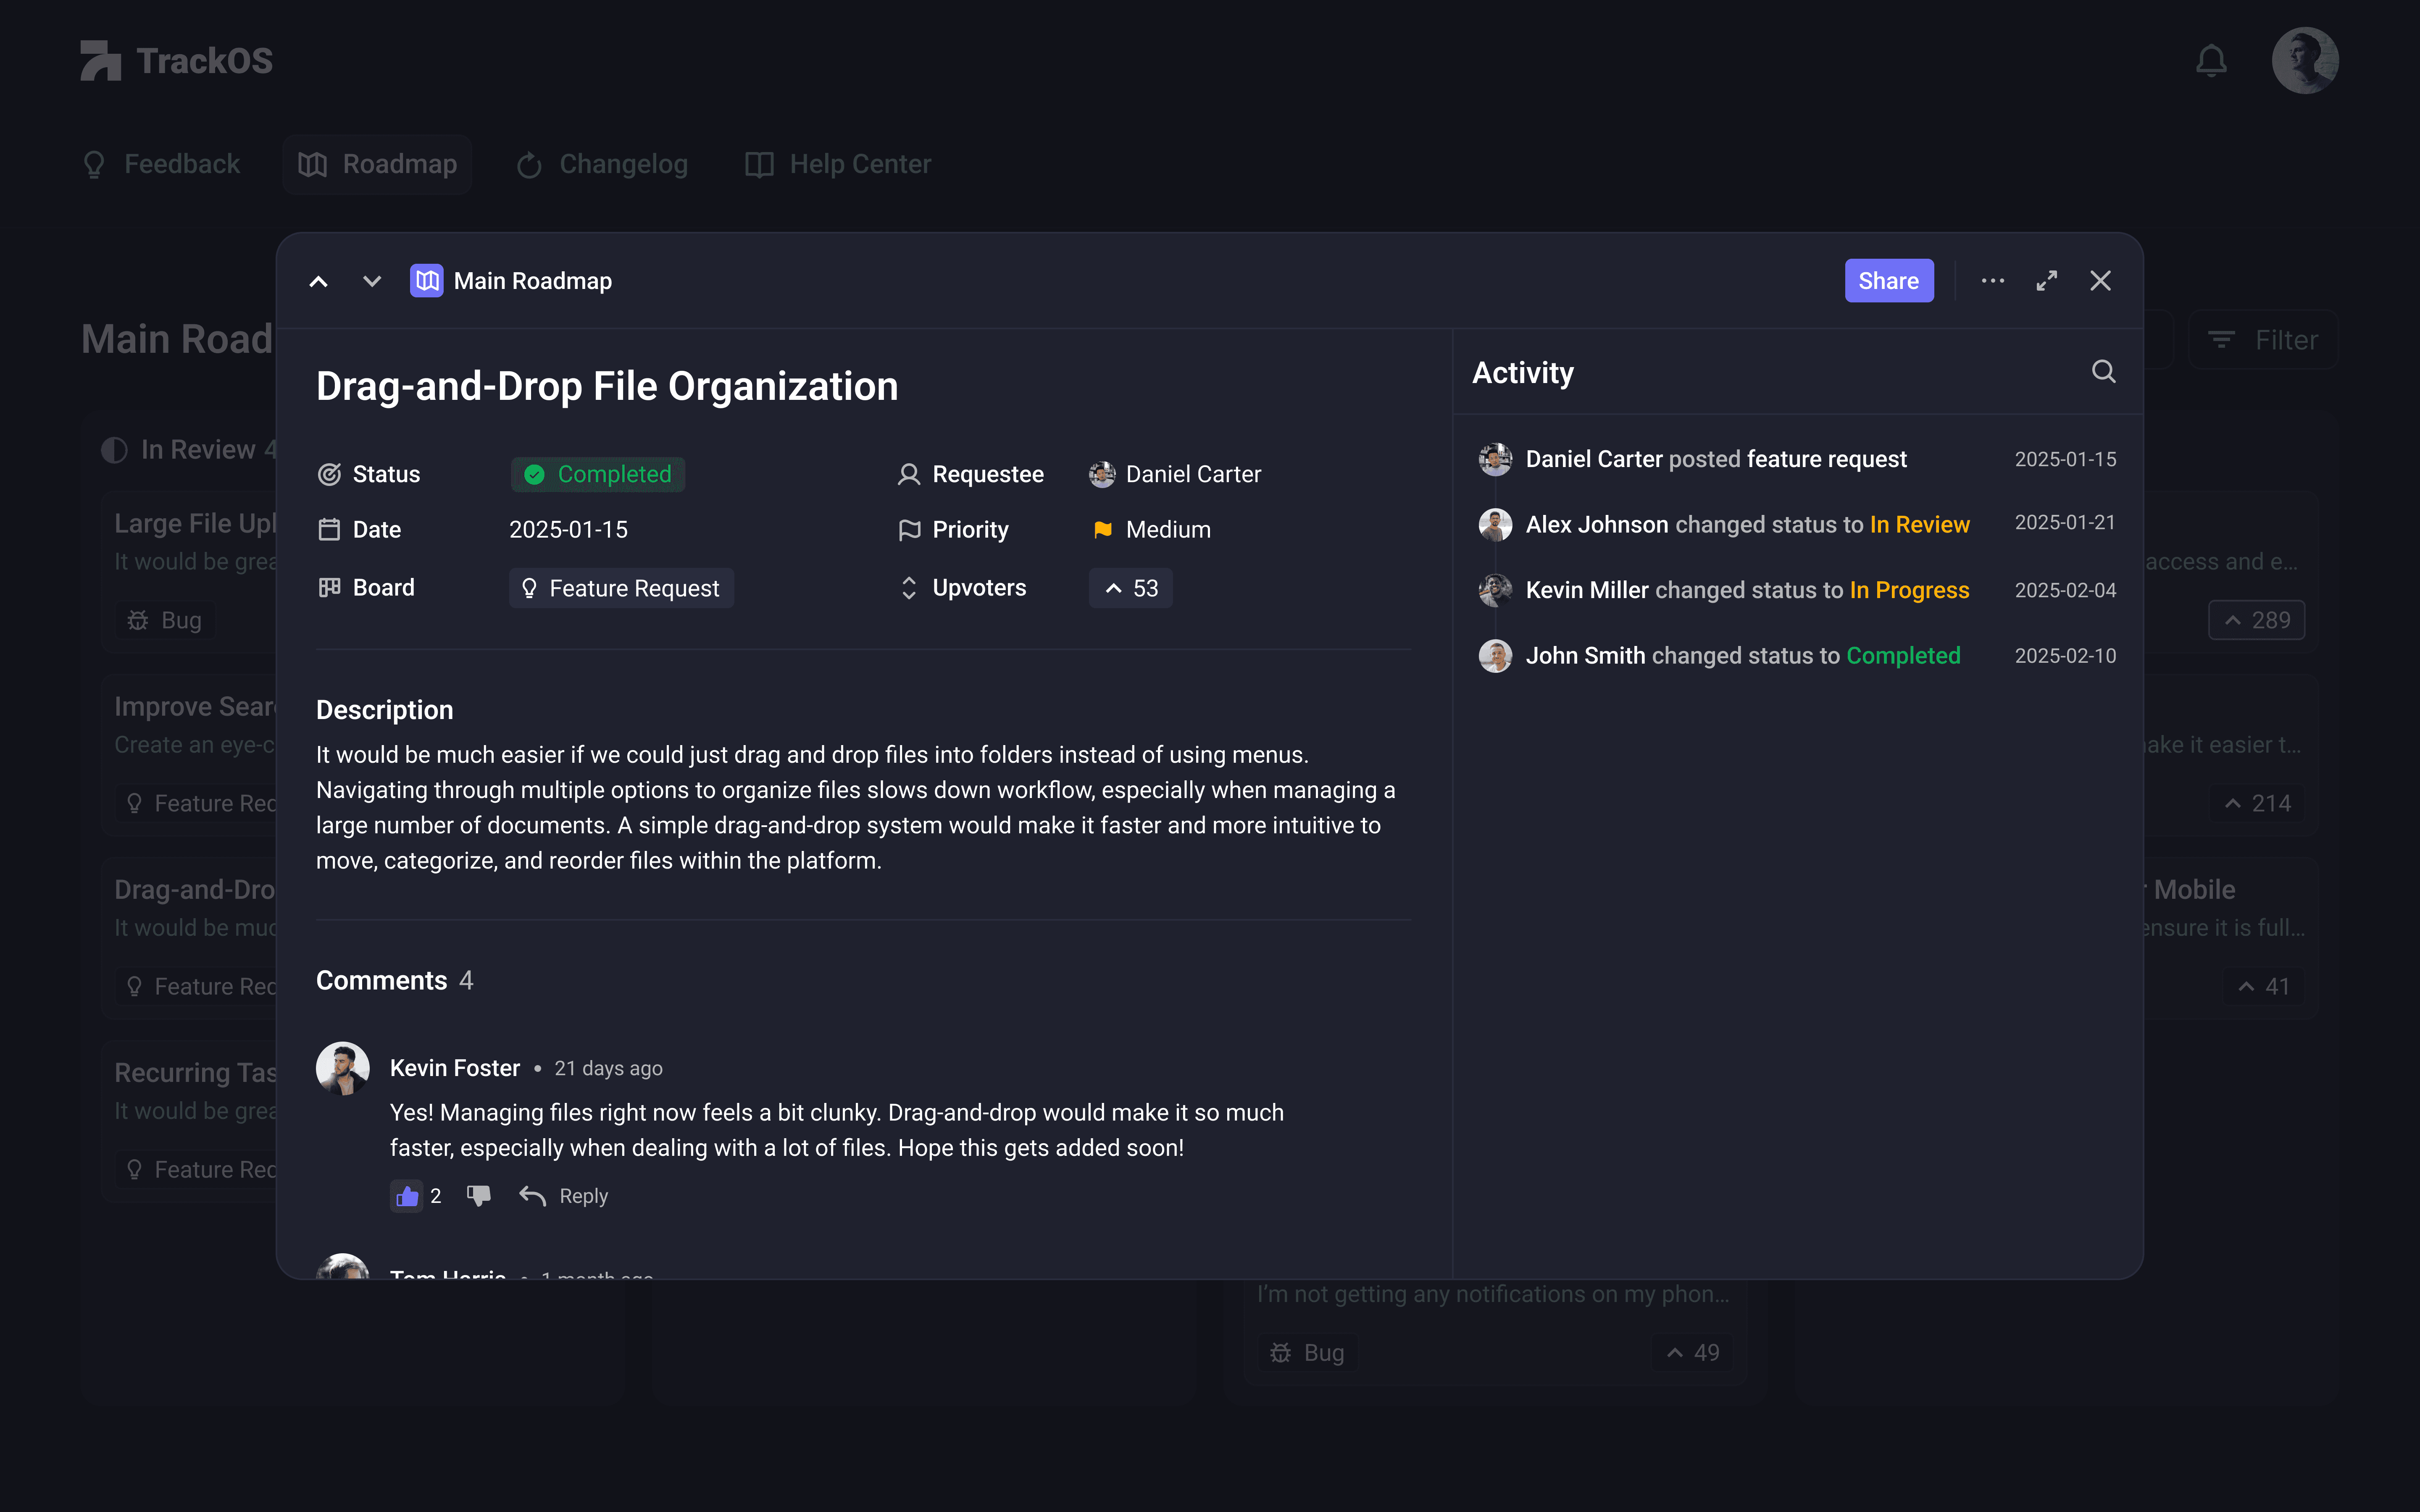Screen dimensions: 2420x1512
Task: Upvote the background card with 289 votes
Action: (2256, 620)
